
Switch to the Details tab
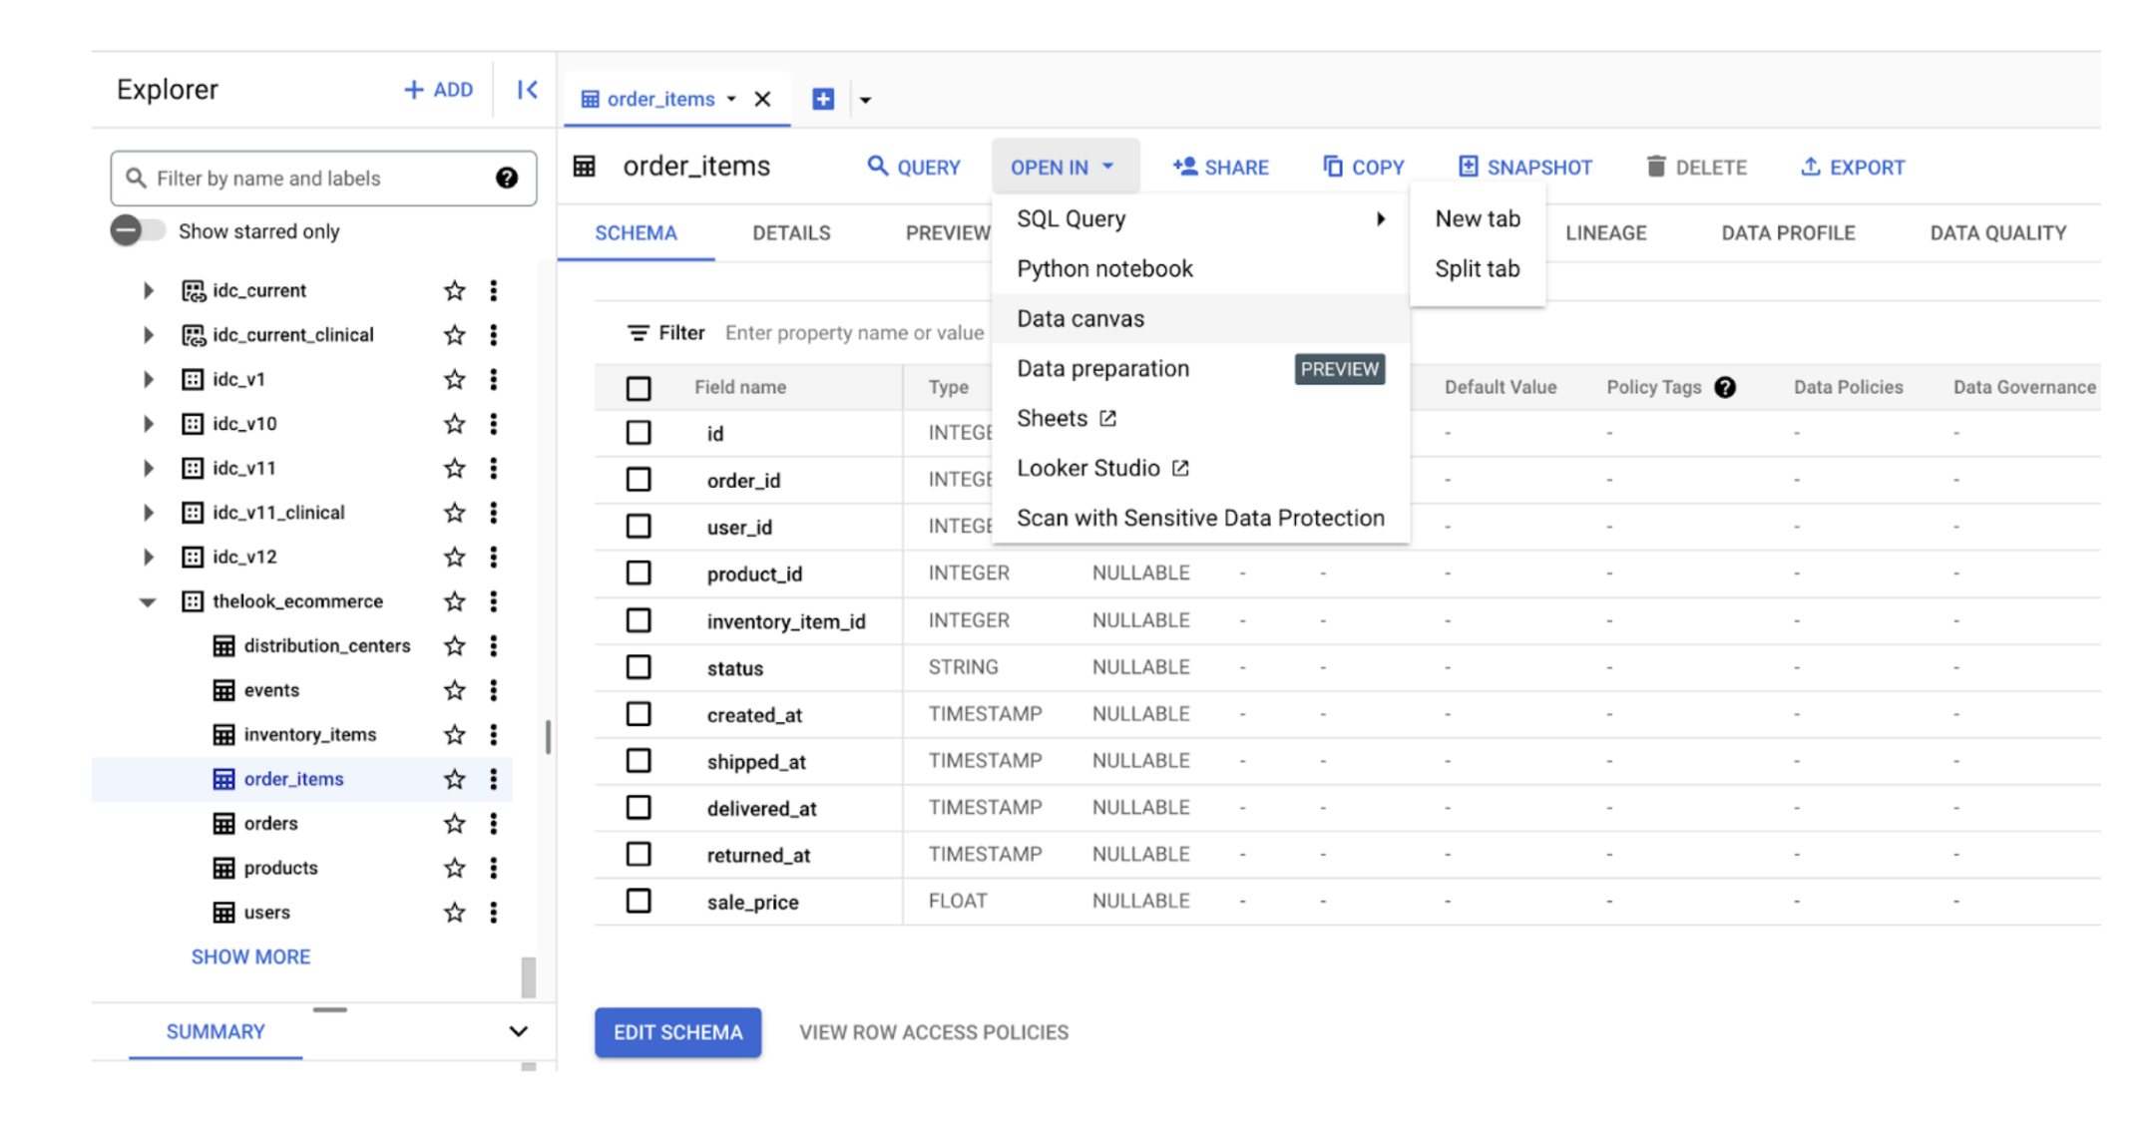pyautogui.click(x=791, y=232)
